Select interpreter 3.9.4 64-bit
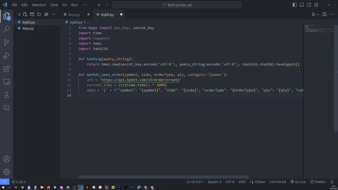 (278, 182)
